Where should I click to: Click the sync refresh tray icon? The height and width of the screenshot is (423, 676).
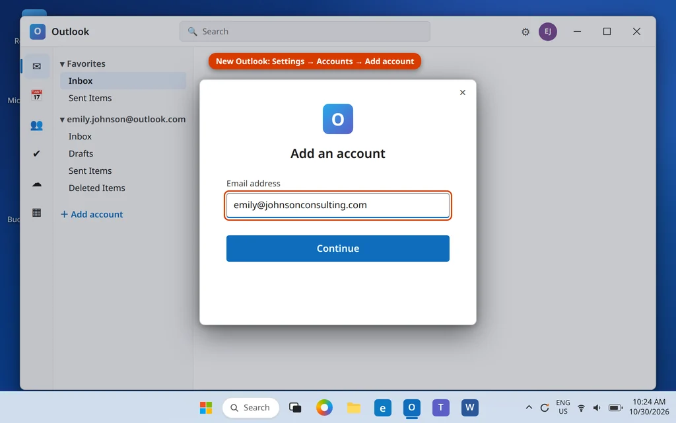545,407
